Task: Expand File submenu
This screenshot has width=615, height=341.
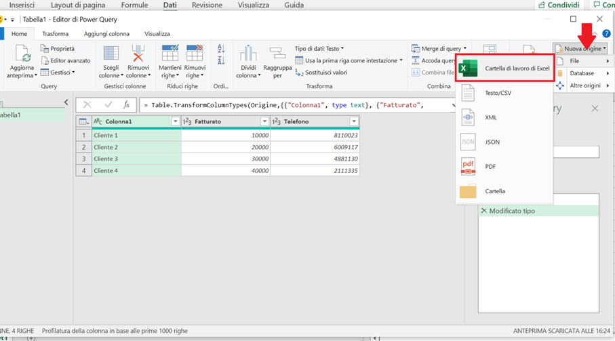Action: [x=583, y=61]
